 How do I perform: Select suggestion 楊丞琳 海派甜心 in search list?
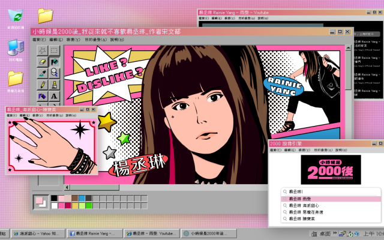coord(305,206)
